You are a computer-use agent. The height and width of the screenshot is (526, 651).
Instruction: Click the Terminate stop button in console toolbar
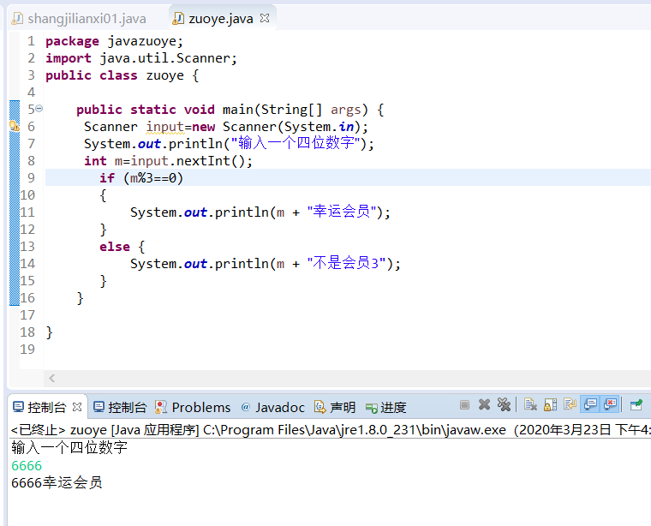point(464,404)
